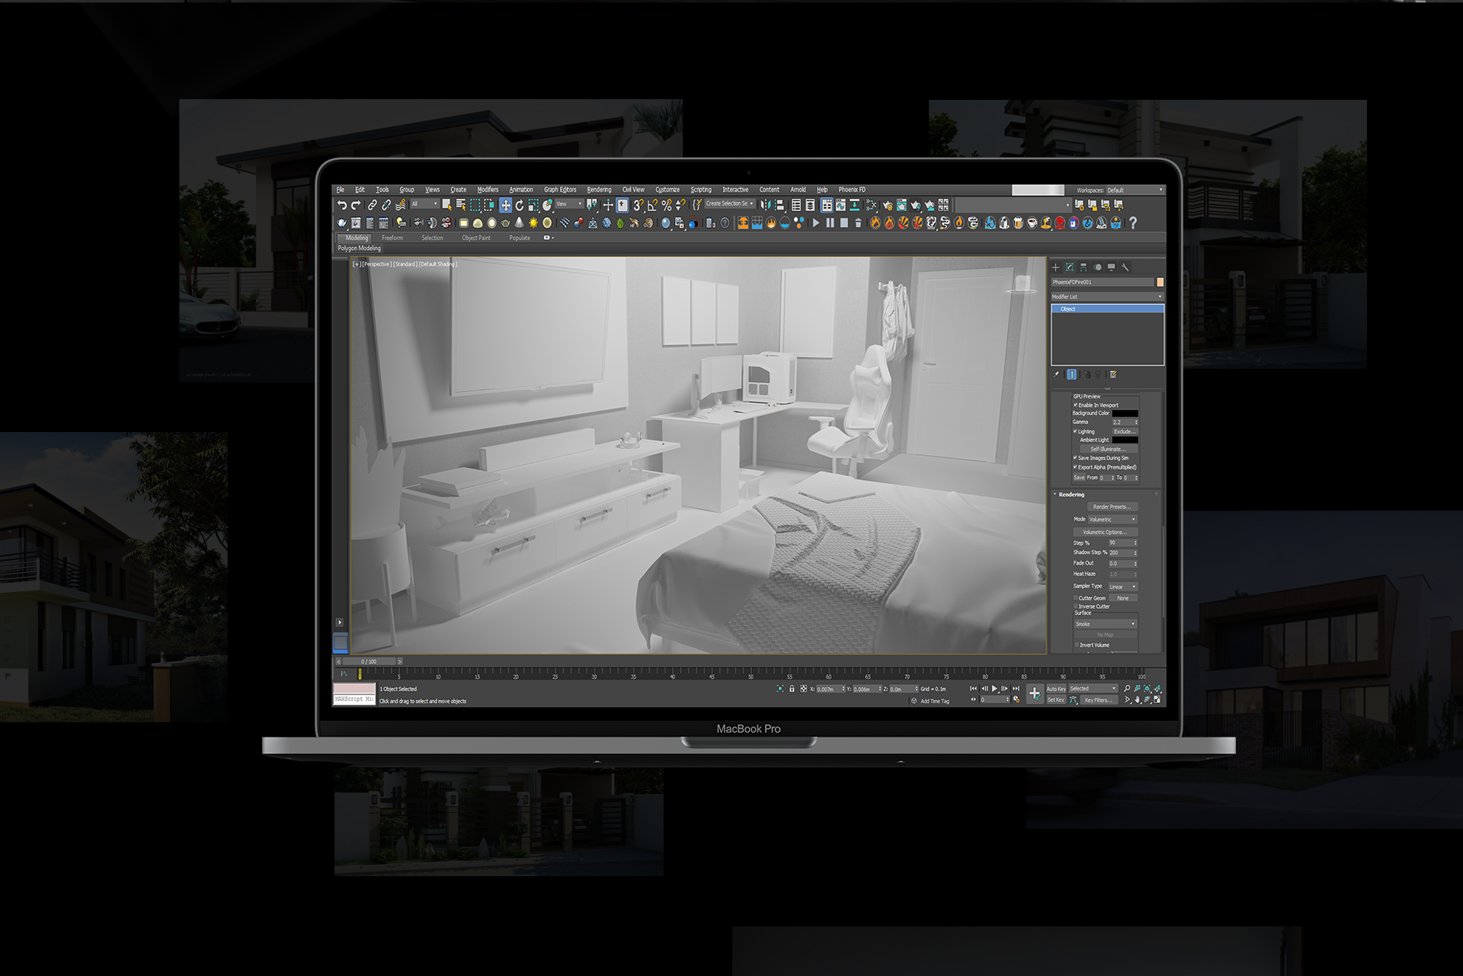Open the Utilities wrench panel icon
The width and height of the screenshot is (1463, 976).
click(1125, 267)
